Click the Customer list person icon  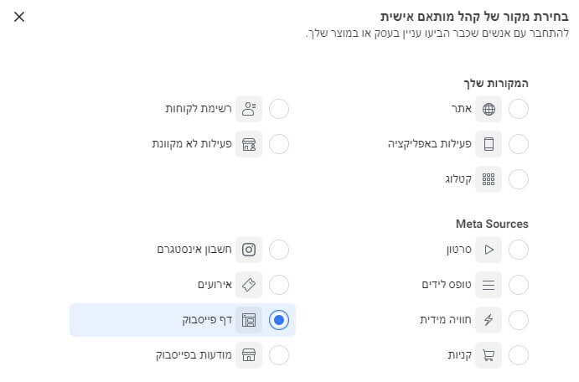click(x=249, y=109)
